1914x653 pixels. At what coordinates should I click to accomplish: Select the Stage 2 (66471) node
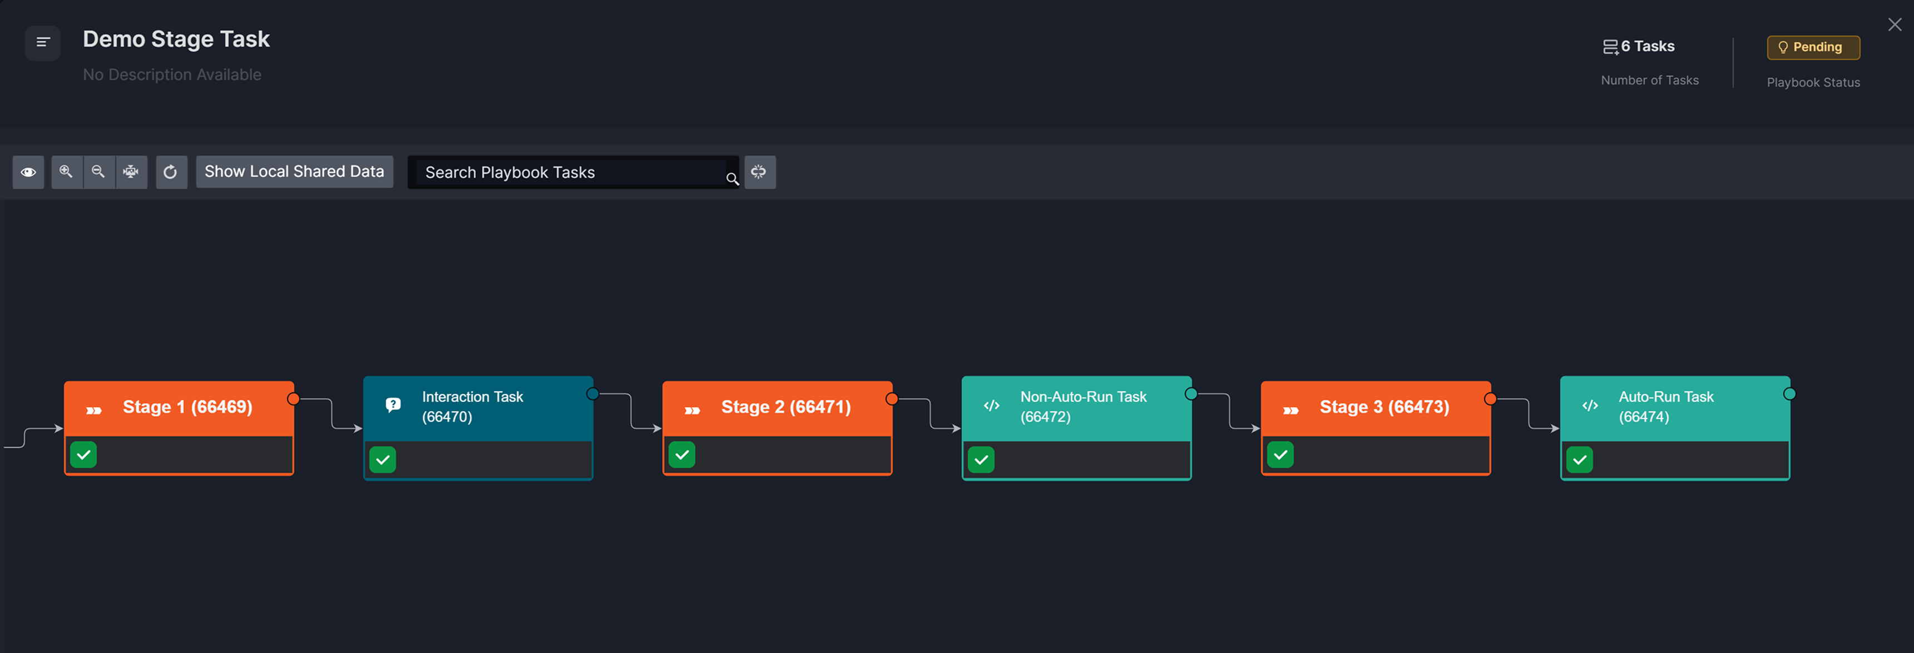(x=785, y=407)
